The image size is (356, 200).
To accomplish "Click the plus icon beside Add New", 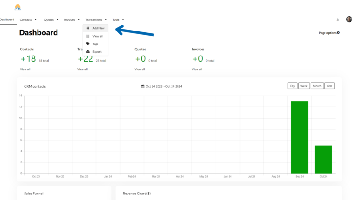I will click(x=88, y=28).
